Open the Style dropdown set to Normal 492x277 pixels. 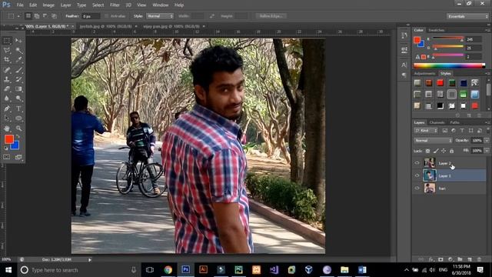160,16
